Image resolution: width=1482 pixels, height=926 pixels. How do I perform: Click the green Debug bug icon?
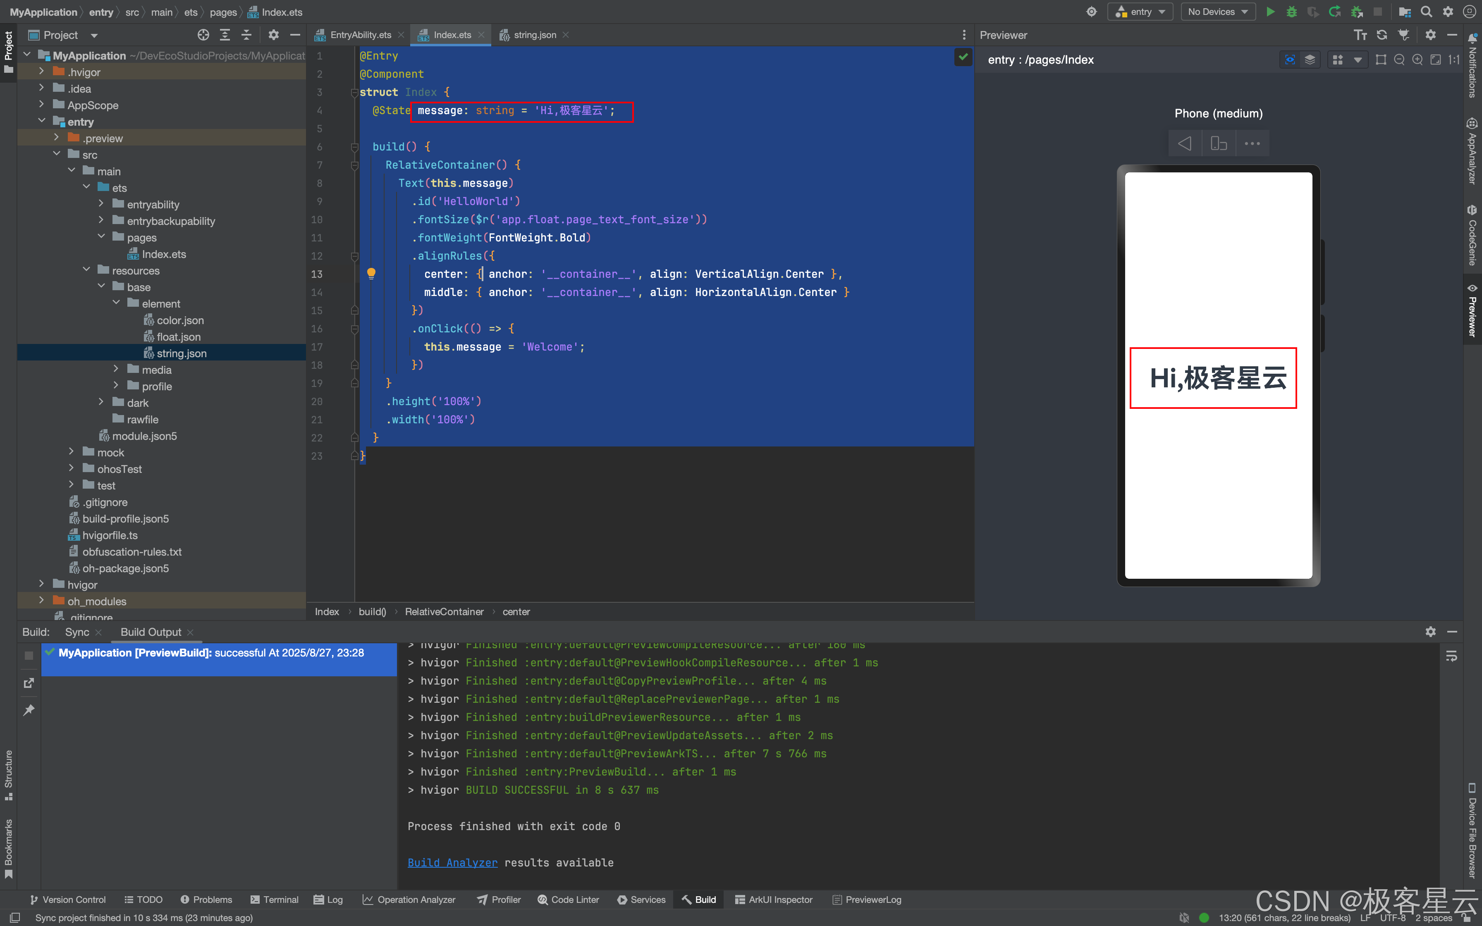pos(1291,12)
